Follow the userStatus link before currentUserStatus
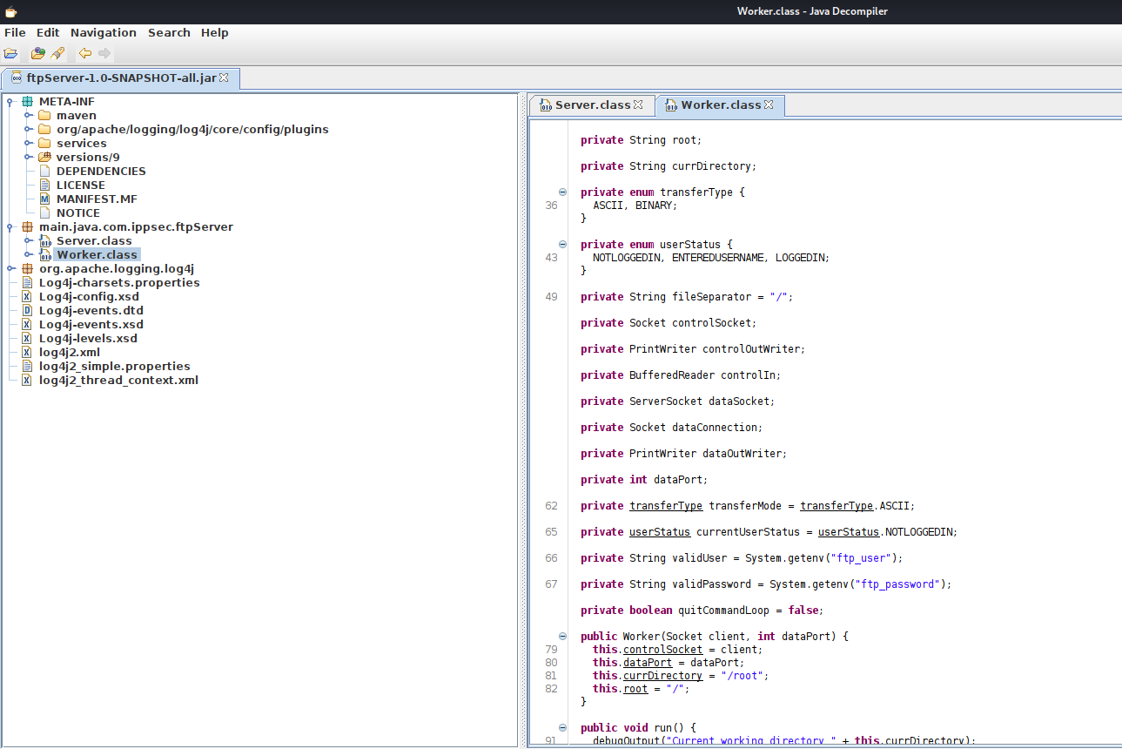The width and height of the screenshot is (1122, 749). (660, 532)
